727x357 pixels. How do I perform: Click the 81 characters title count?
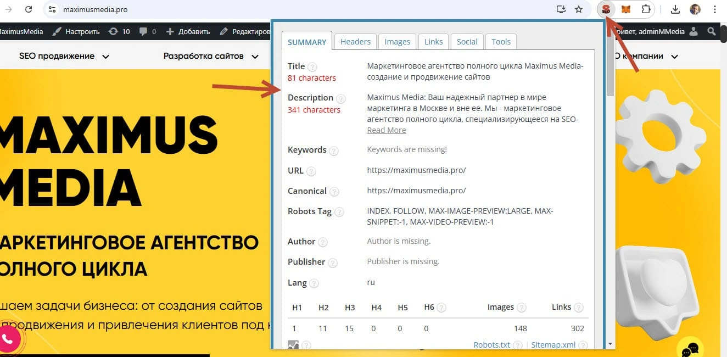point(312,78)
